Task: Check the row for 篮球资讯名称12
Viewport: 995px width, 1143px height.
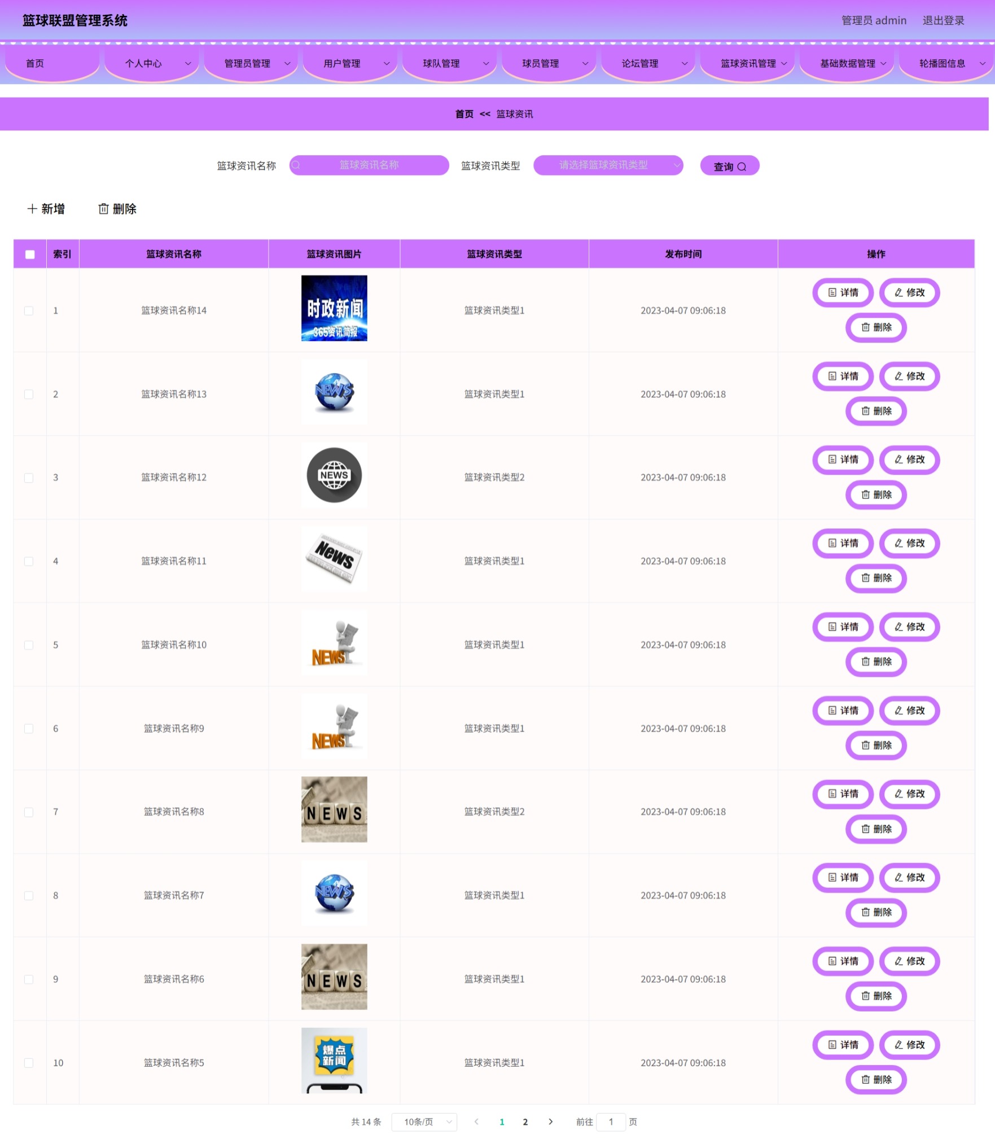Action: click(29, 478)
